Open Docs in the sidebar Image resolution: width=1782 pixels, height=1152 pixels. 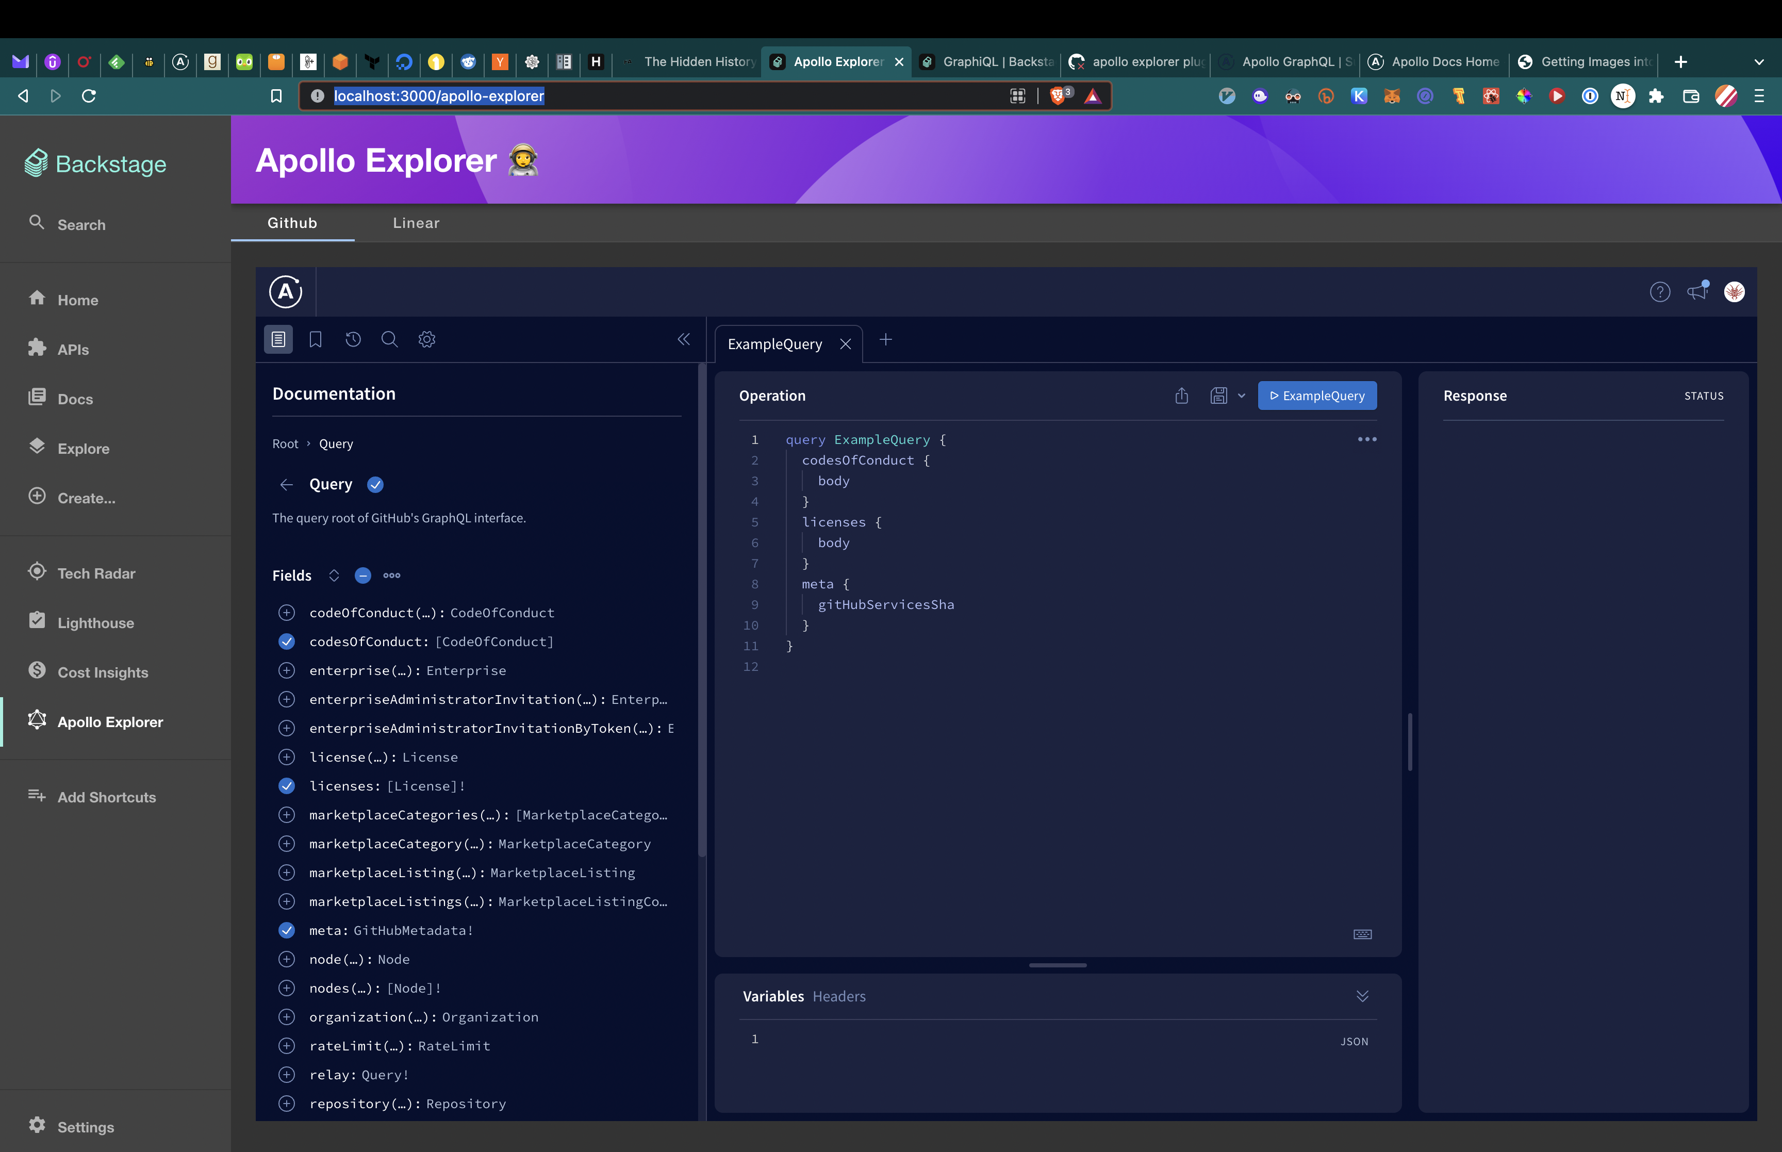click(x=75, y=399)
